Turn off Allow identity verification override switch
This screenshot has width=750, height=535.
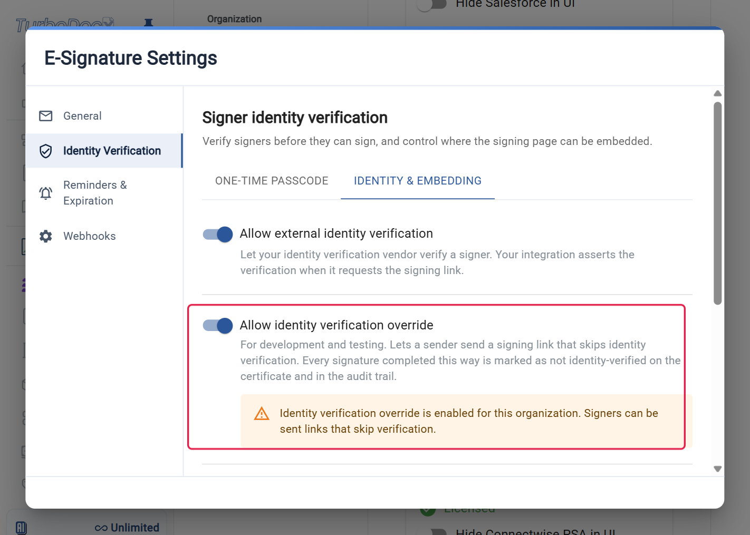point(218,326)
